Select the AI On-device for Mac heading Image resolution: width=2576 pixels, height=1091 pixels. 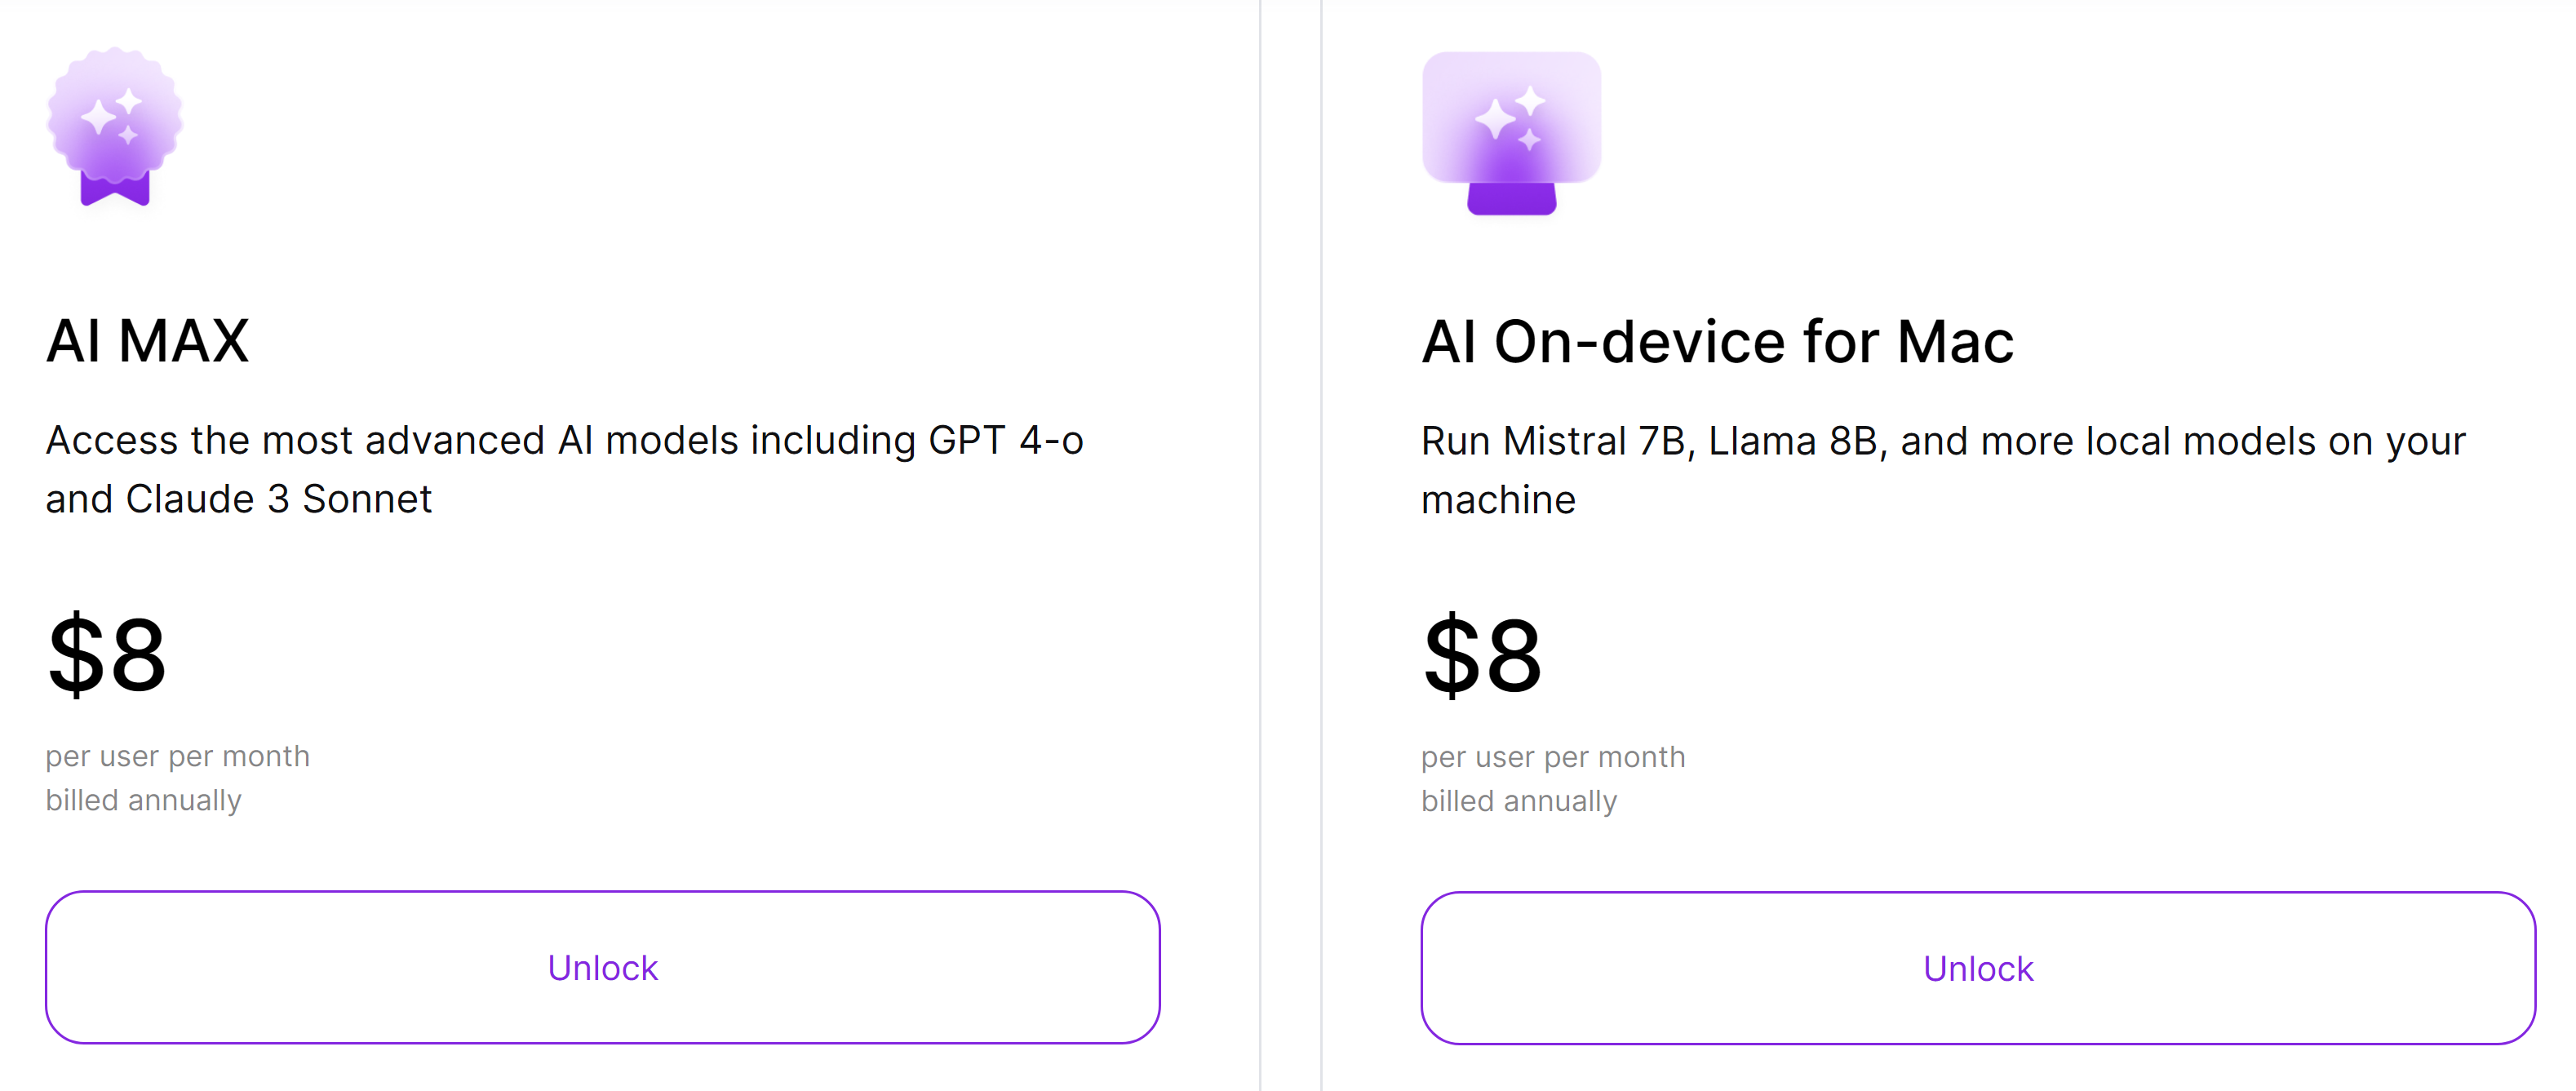[x=1717, y=342]
